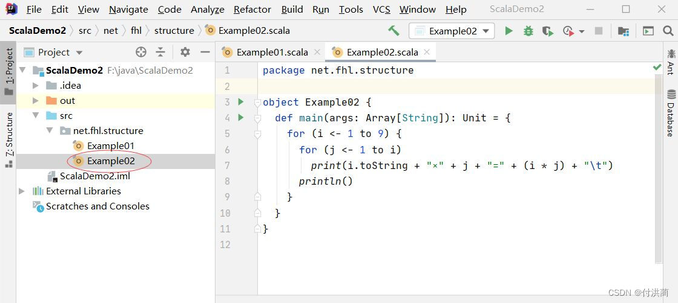Open the Navigate menu
Screen dimensions: 678x303
tap(128, 10)
